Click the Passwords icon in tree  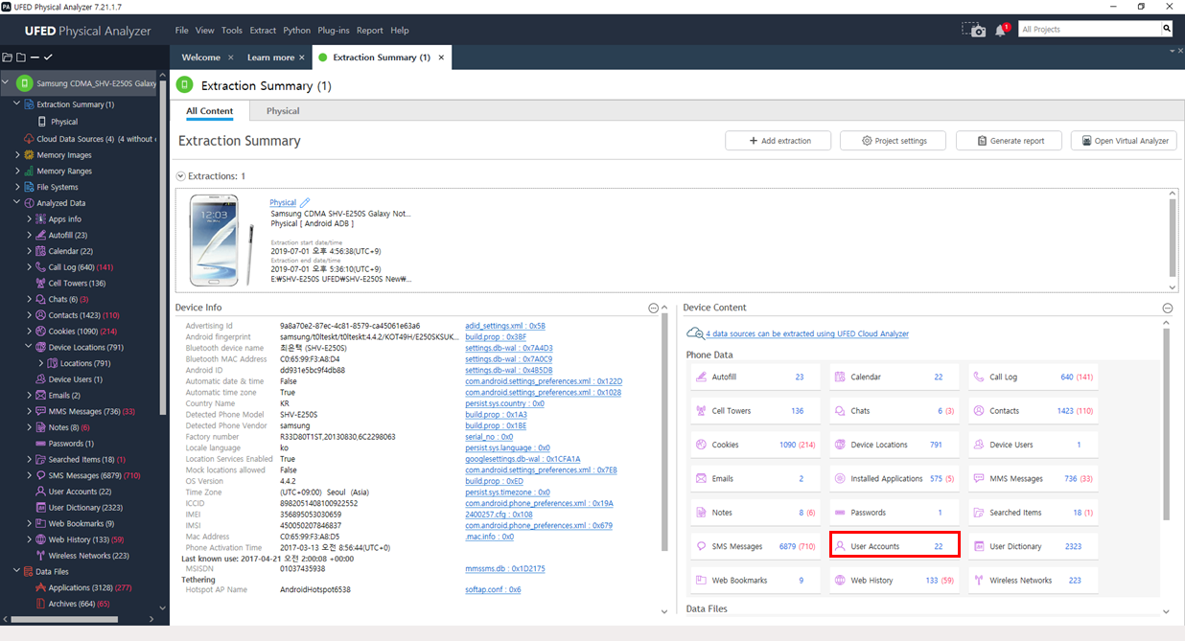40,444
